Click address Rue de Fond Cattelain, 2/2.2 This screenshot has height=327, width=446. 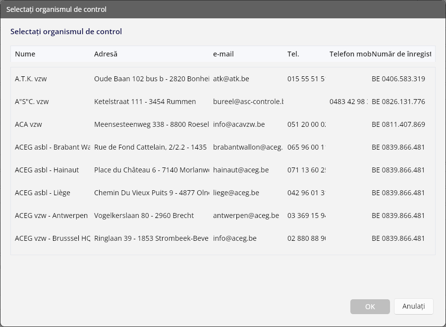[151, 147]
